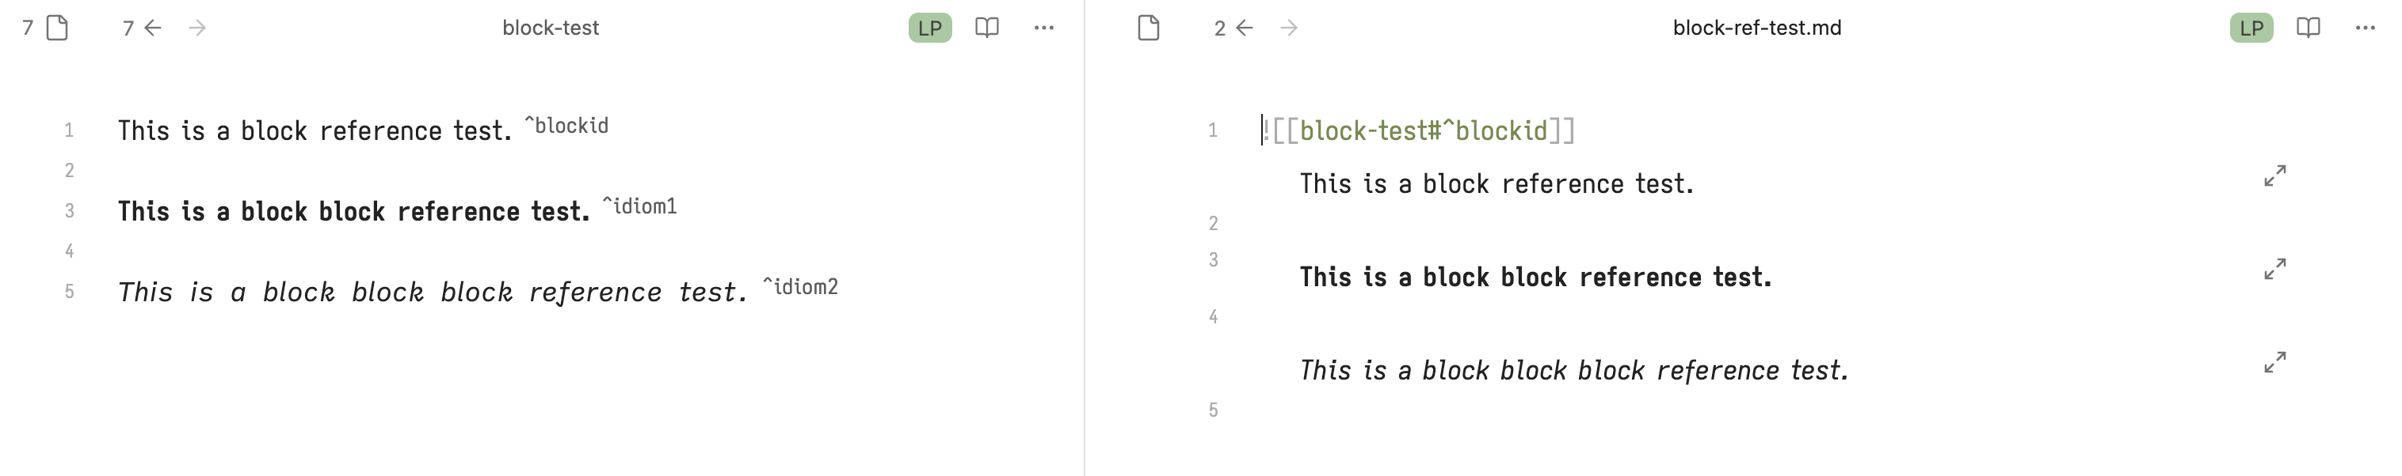
Task: Click the block-test title tab
Action: click(550, 28)
